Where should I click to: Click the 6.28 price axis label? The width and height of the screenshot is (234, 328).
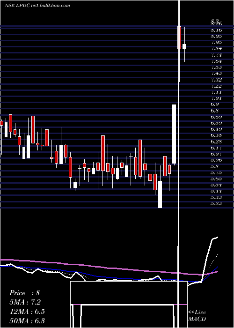(x=216, y=142)
